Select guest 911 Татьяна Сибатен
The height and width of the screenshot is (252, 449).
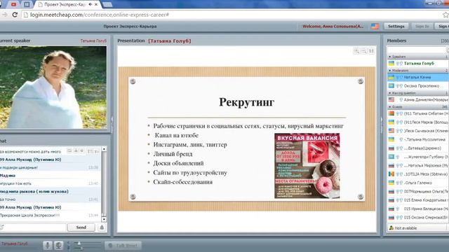[418, 113]
